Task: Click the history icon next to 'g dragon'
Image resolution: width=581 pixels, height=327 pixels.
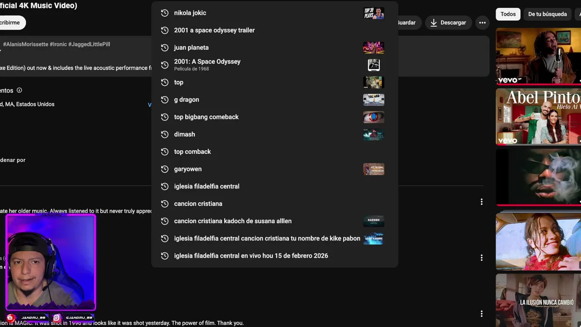Action: click(165, 99)
